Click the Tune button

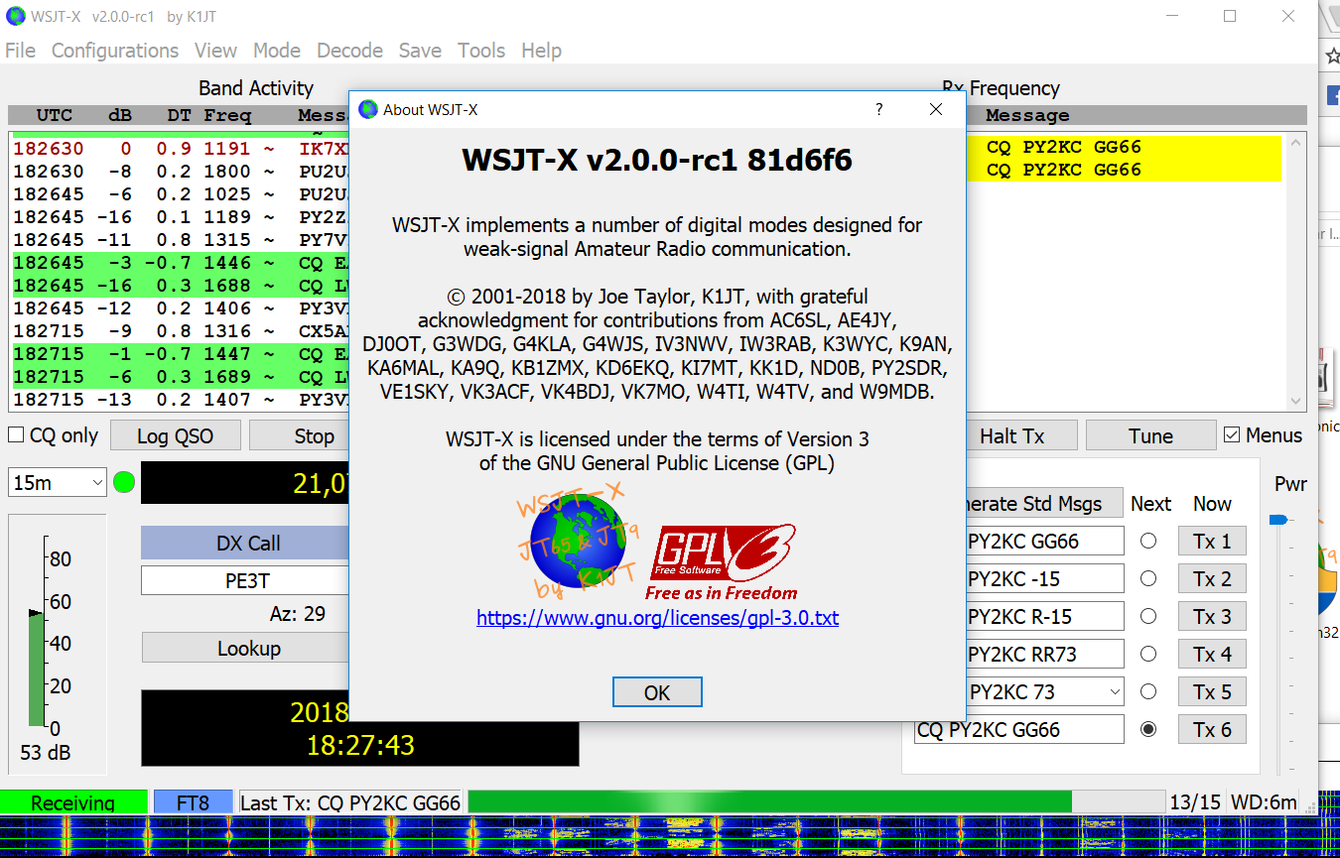[1150, 435]
